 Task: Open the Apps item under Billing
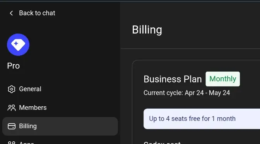tap(27, 143)
